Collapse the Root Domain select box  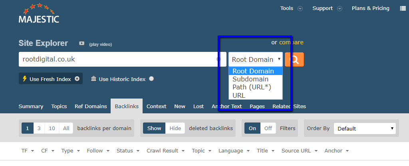255,59
